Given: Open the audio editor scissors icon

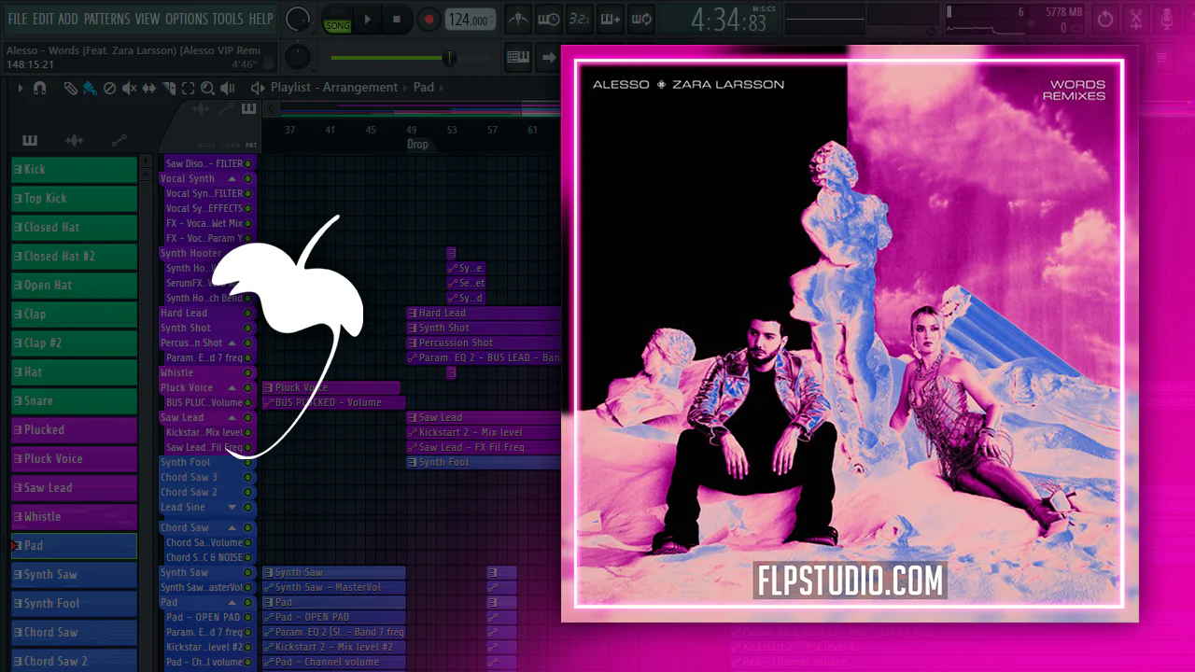Looking at the screenshot, I should tap(1136, 19).
